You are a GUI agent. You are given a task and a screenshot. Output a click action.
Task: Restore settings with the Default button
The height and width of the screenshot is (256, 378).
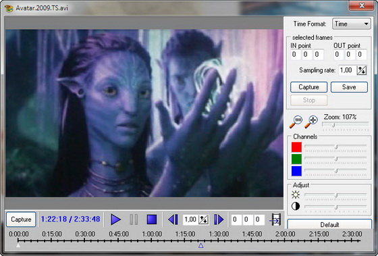(329, 224)
